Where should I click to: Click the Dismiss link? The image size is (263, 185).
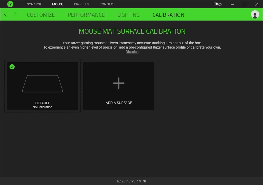[132, 52]
